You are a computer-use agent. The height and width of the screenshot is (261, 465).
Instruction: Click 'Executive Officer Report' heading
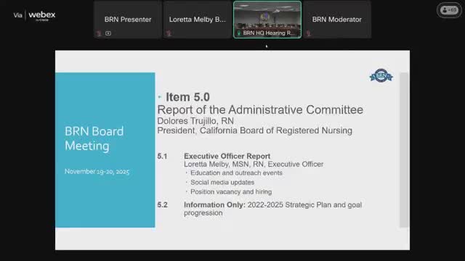(227, 156)
